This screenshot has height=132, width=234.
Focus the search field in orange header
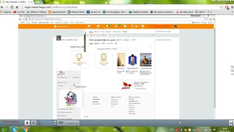tap(160, 26)
